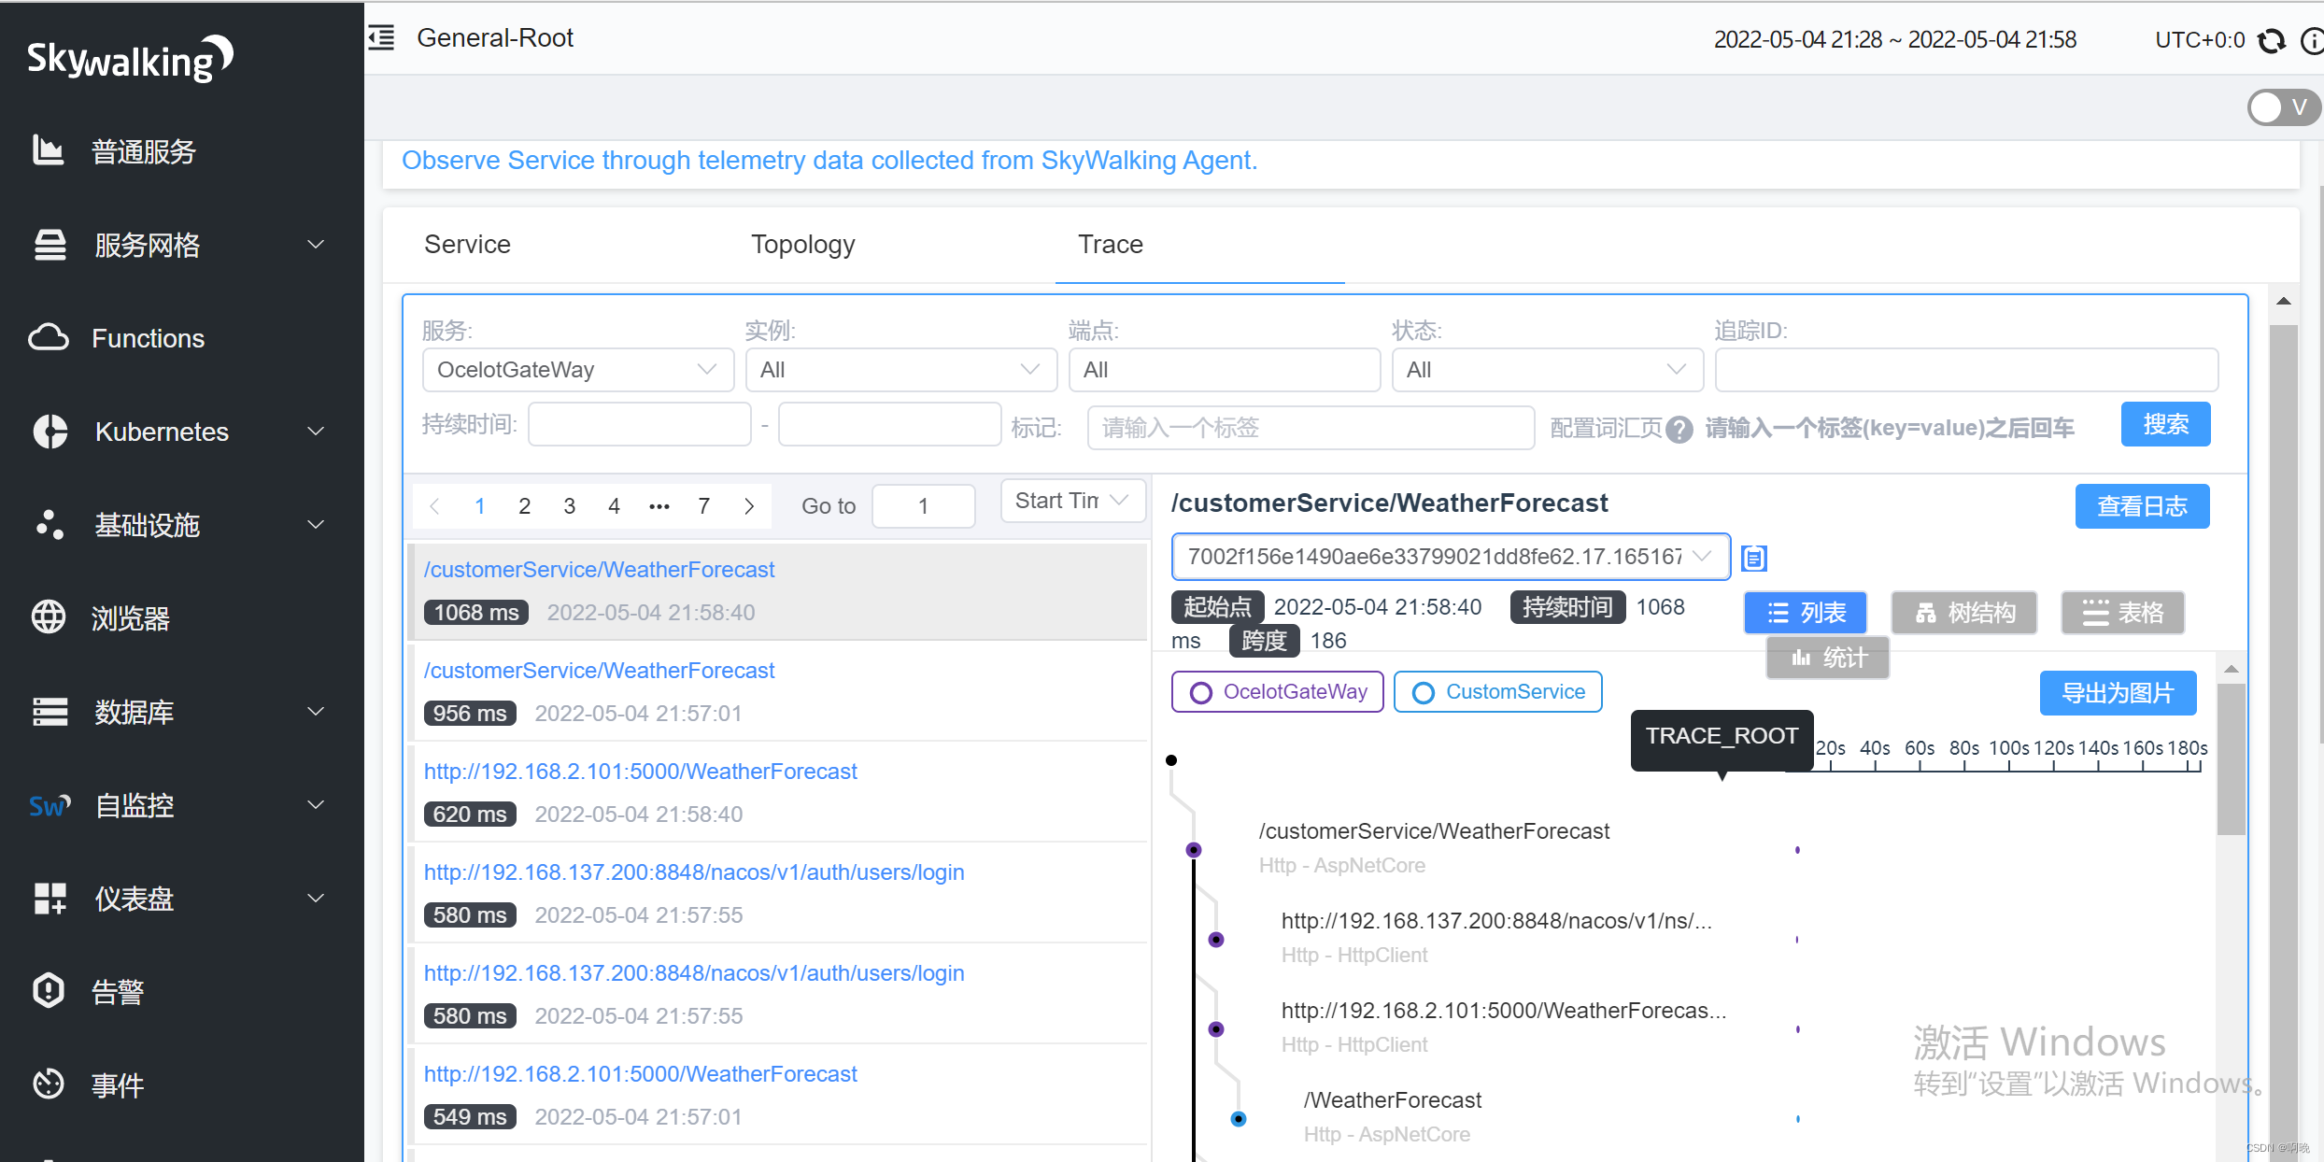Image resolution: width=2324 pixels, height=1162 pixels.
Task: Toggle the OcelotGateWay service legend
Action: [x=1277, y=692]
